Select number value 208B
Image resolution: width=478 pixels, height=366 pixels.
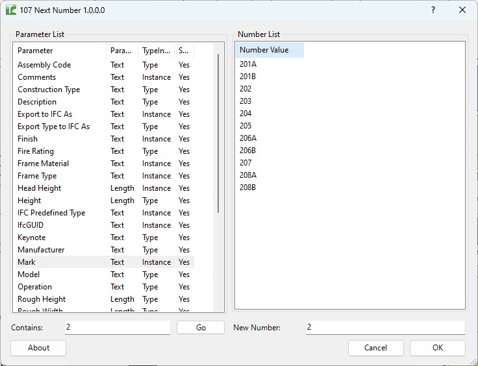coord(247,188)
